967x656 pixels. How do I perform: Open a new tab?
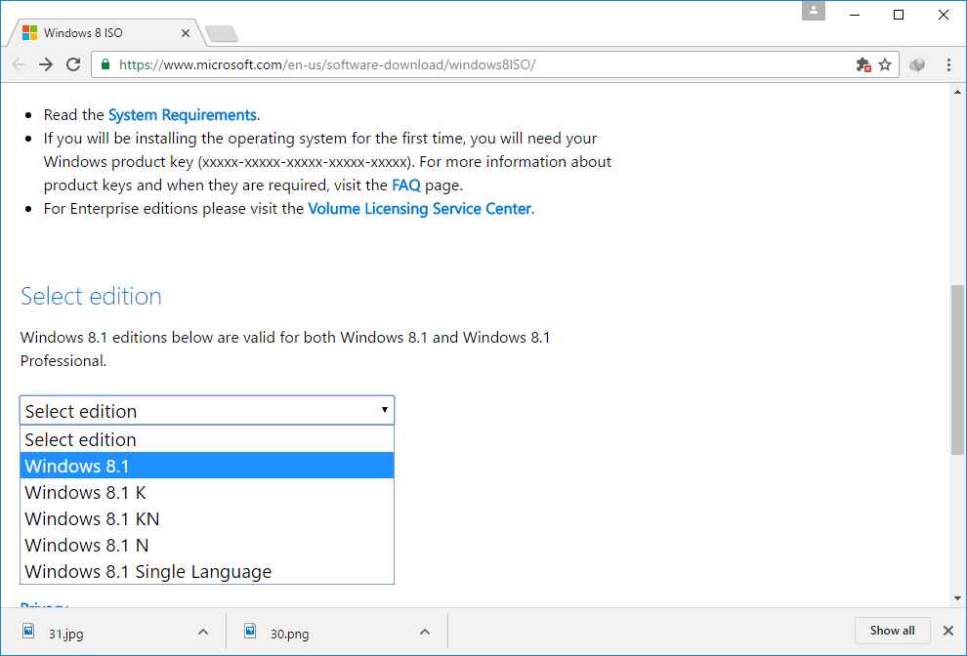tap(222, 34)
